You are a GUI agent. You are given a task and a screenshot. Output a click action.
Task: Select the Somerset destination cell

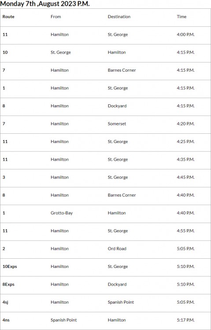(117, 124)
